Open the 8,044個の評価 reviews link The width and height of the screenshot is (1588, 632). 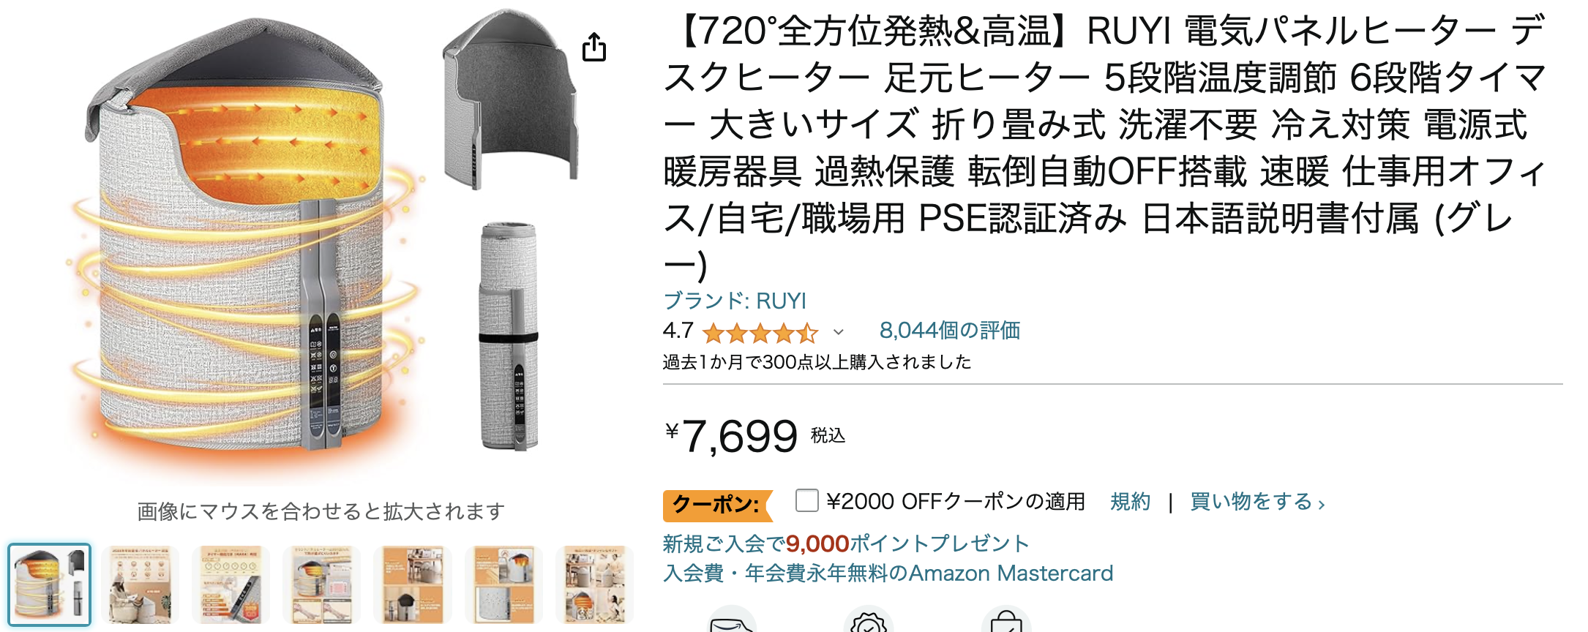click(x=949, y=331)
